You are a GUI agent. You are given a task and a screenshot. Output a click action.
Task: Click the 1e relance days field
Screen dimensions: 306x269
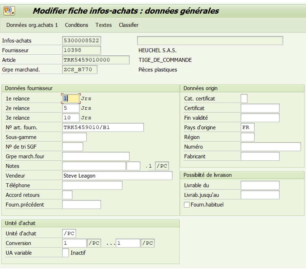click(x=71, y=99)
